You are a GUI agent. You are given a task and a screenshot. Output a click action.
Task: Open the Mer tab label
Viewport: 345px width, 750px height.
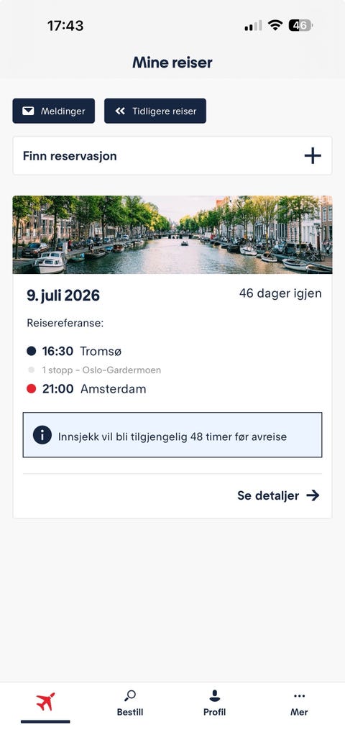299,712
